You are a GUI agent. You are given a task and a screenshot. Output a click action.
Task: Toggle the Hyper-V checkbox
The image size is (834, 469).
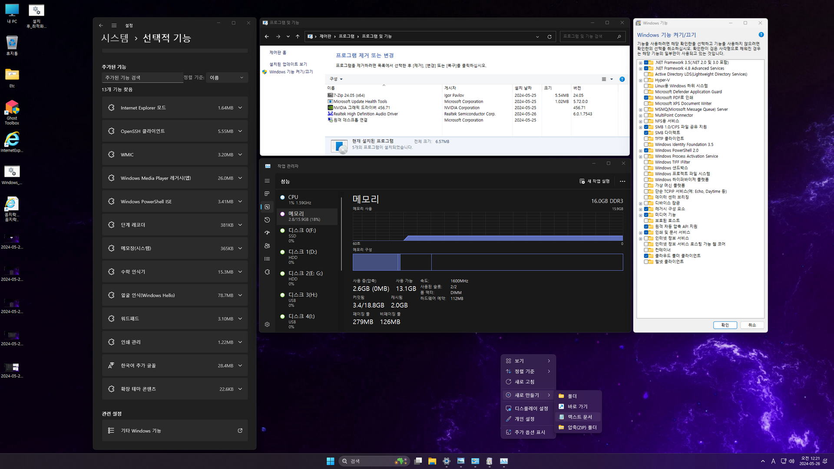(646, 80)
